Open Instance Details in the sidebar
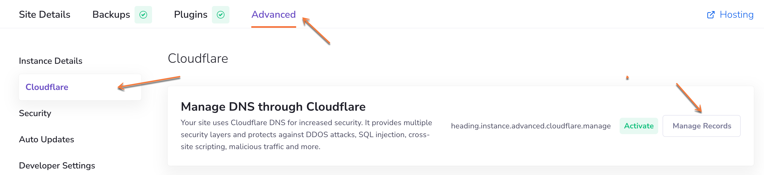Screen dimensions: 764x175 (x=50, y=61)
